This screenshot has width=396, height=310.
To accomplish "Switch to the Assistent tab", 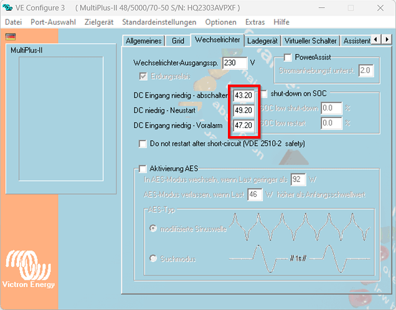I will coord(356,41).
